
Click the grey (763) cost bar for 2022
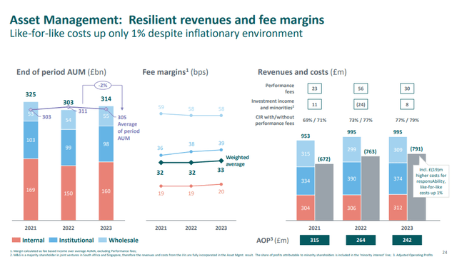(x=370, y=188)
